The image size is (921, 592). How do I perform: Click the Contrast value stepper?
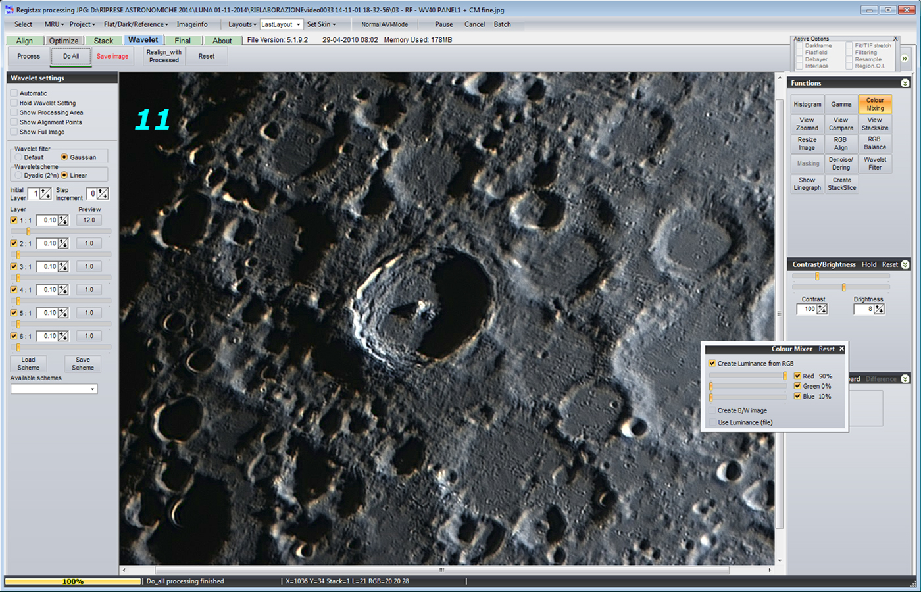pos(822,309)
